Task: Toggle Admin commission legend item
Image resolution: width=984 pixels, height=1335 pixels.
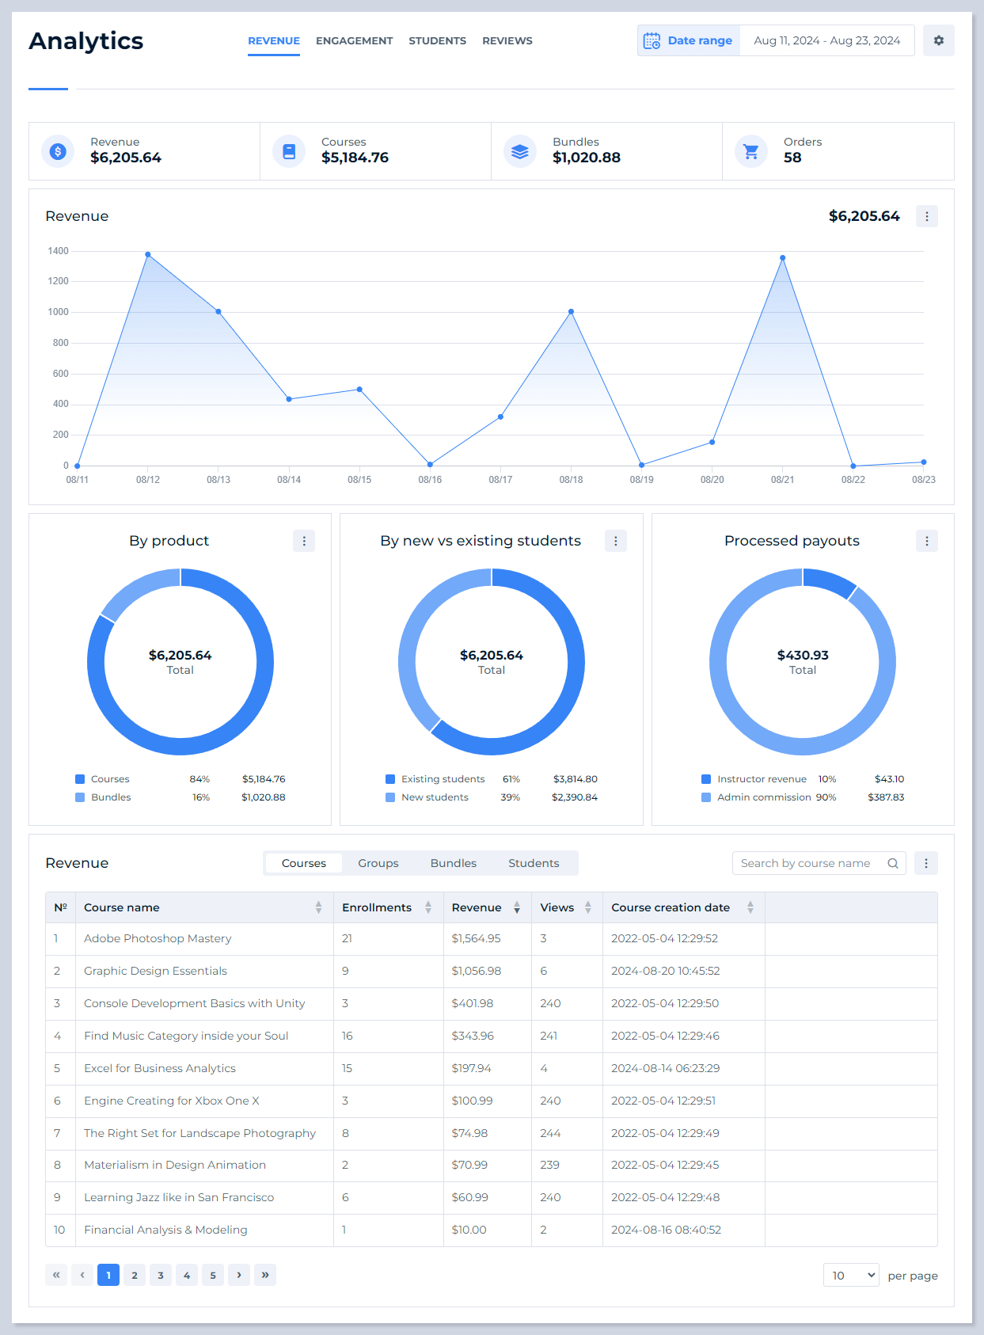Action: (763, 797)
